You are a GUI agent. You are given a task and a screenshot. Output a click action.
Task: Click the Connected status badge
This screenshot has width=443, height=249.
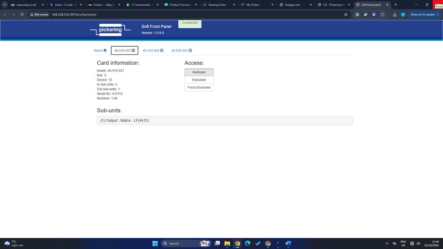[x=190, y=23]
